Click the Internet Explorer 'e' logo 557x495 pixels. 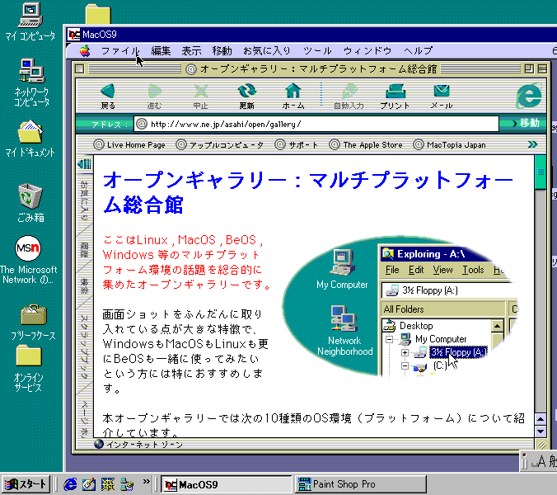[x=529, y=96]
